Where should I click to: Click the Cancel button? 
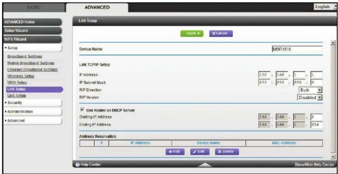coord(221,34)
